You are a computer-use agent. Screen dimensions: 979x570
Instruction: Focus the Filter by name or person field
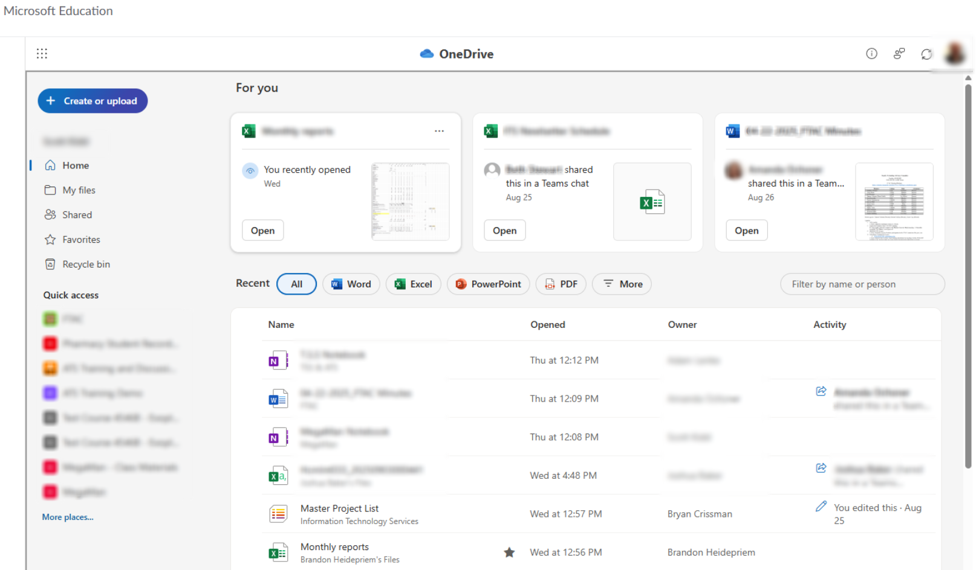tap(862, 284)
